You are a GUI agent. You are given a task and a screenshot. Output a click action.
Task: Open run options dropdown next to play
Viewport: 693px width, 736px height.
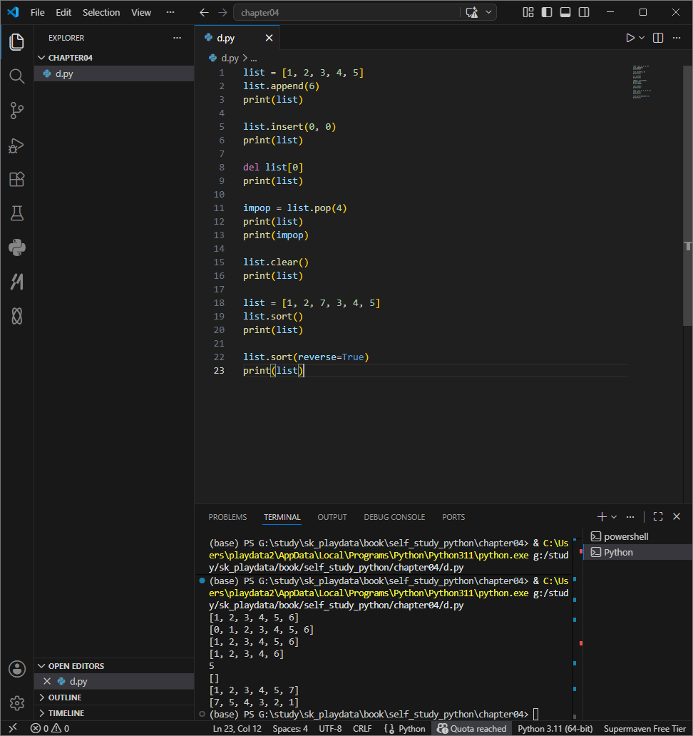point(642,38)
